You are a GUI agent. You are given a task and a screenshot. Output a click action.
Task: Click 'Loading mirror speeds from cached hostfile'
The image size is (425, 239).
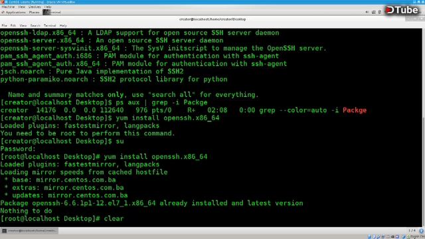coord(84,172)
